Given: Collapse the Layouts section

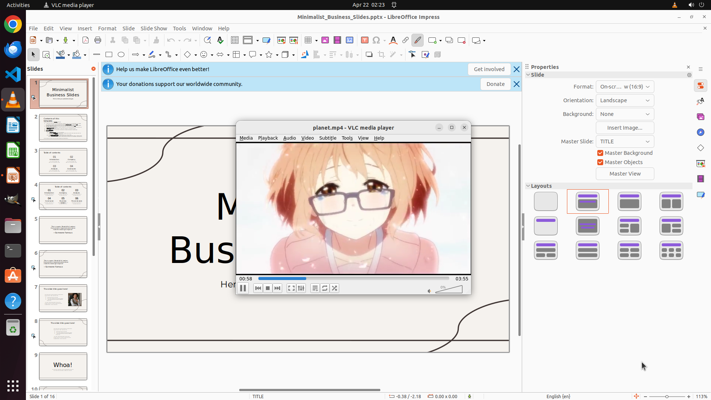Looking at the screenshot, I should (528, 186).
